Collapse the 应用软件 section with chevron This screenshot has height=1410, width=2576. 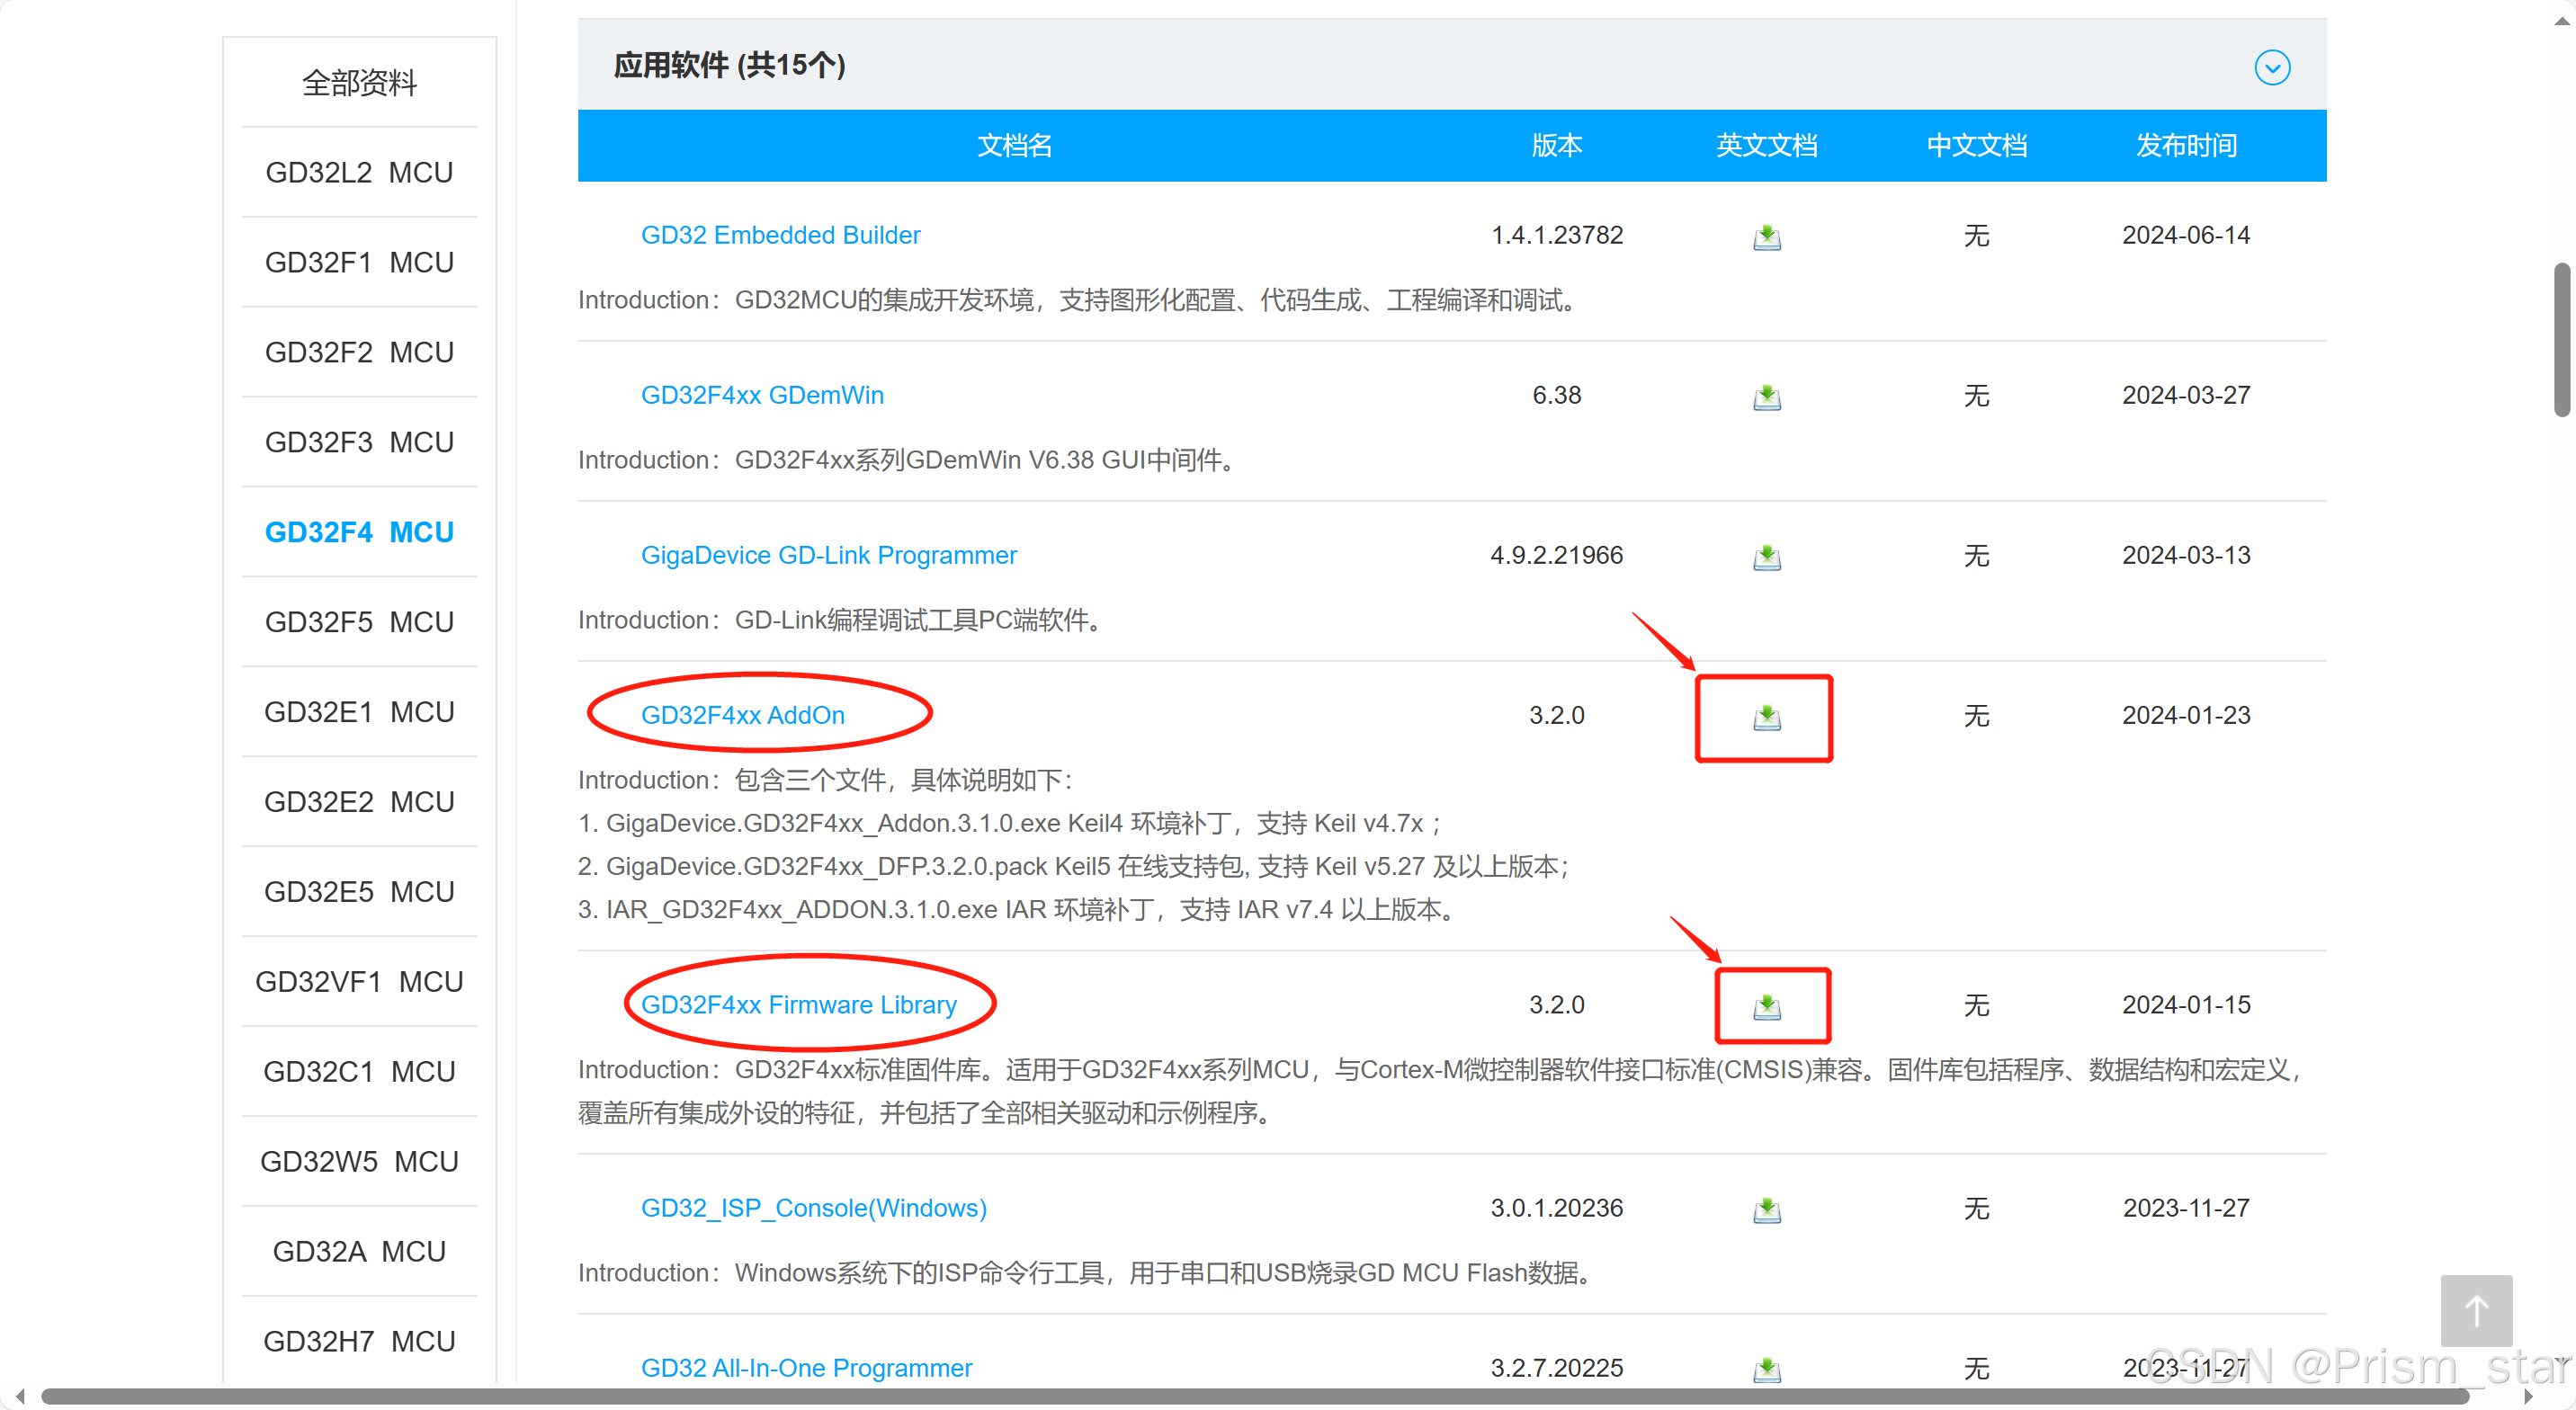pyautogui.click(x=2272, y=67)
